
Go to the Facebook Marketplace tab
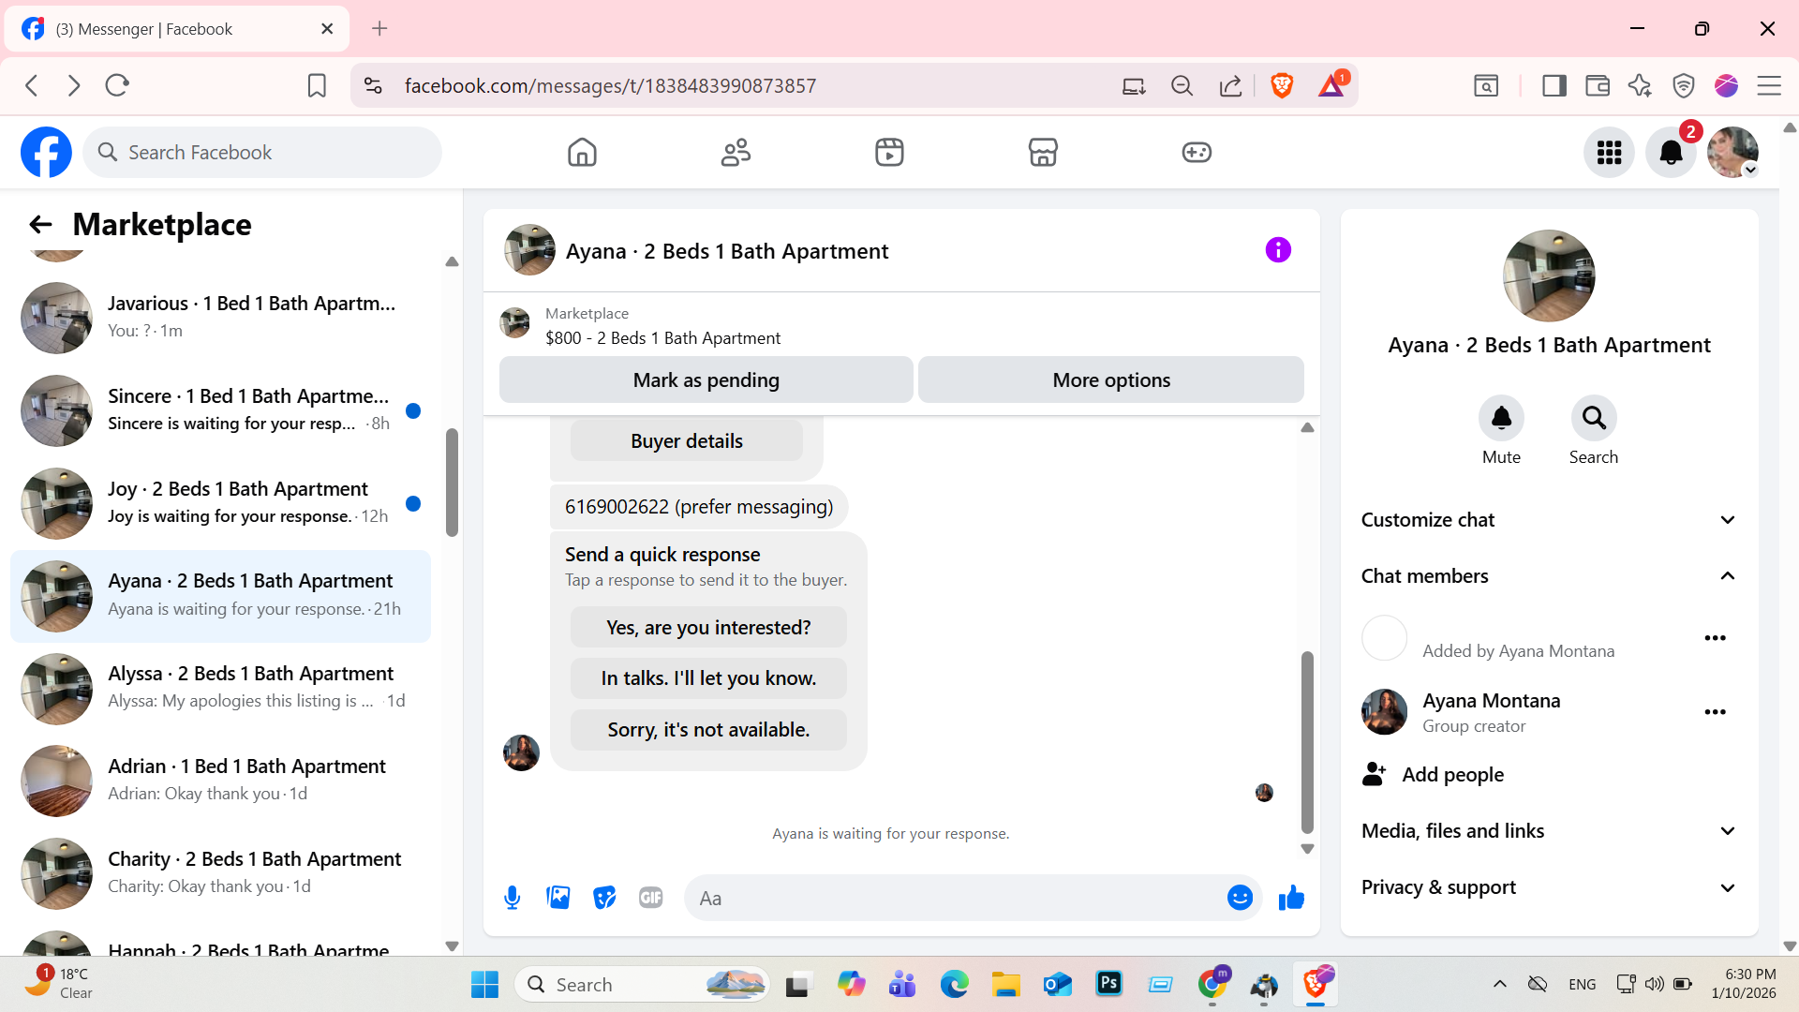click(x=1043, y=153)
